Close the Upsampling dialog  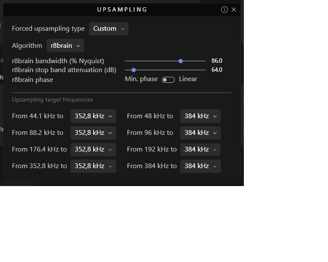pos(234,9)
